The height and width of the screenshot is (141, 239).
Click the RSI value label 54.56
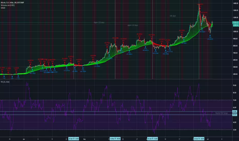(x=235, y=112)
